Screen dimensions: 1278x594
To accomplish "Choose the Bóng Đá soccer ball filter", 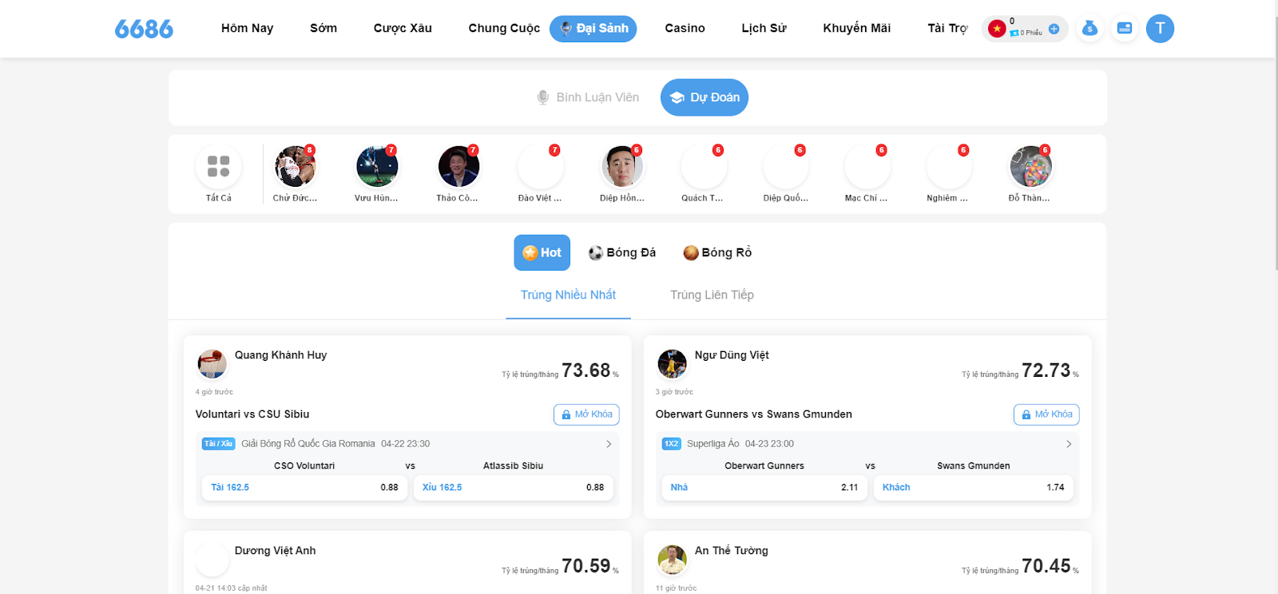I will (622, 252).
